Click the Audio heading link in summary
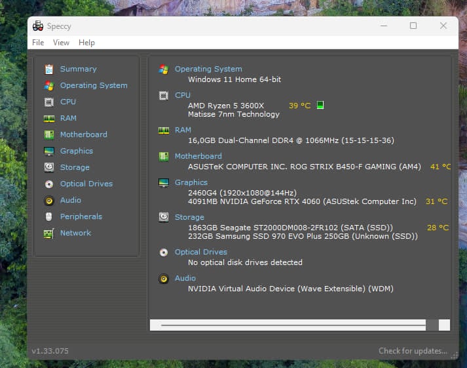The width and height of the screenshot is (467, 368). pos(185,279)
